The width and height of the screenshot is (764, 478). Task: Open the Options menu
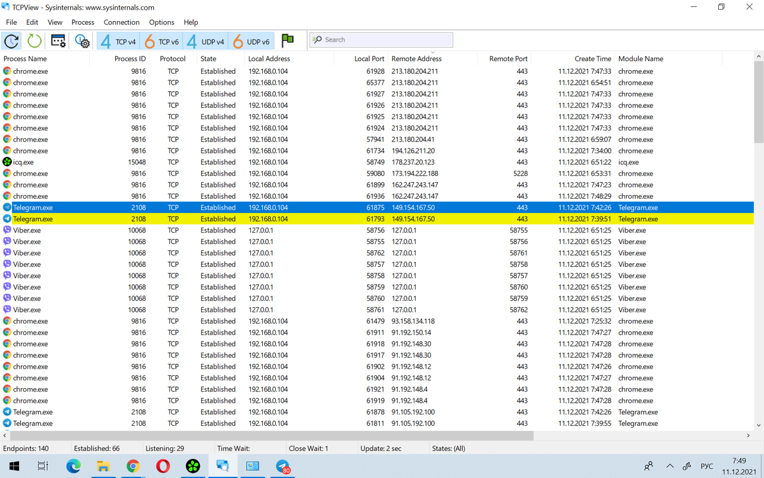pyautogui.click(x=162, y=22)
